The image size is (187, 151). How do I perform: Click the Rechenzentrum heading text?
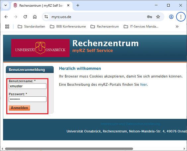(105, 43)
